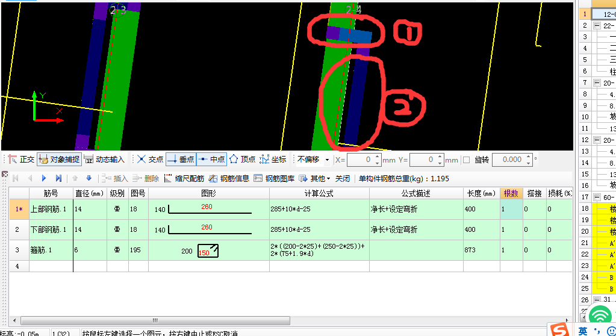Click 计算公式 column header
The height and width of the screenshot is (336, 616).
(x=319, y=193)
